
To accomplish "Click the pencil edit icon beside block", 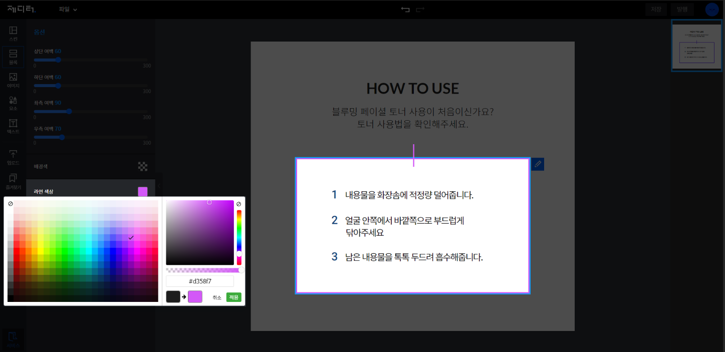I will click(538, 164).
